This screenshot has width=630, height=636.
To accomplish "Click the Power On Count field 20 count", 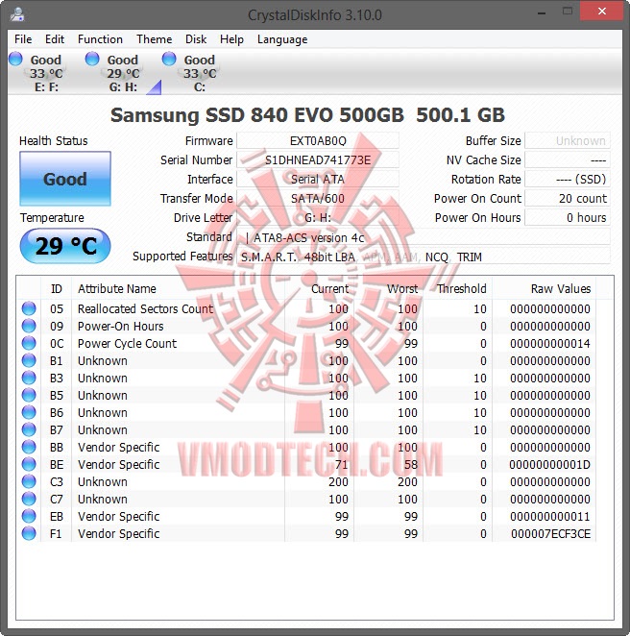I will point(568,198).
